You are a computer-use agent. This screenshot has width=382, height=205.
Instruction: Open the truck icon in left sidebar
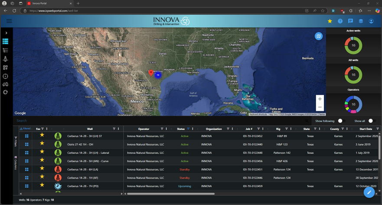click(6, 84)
